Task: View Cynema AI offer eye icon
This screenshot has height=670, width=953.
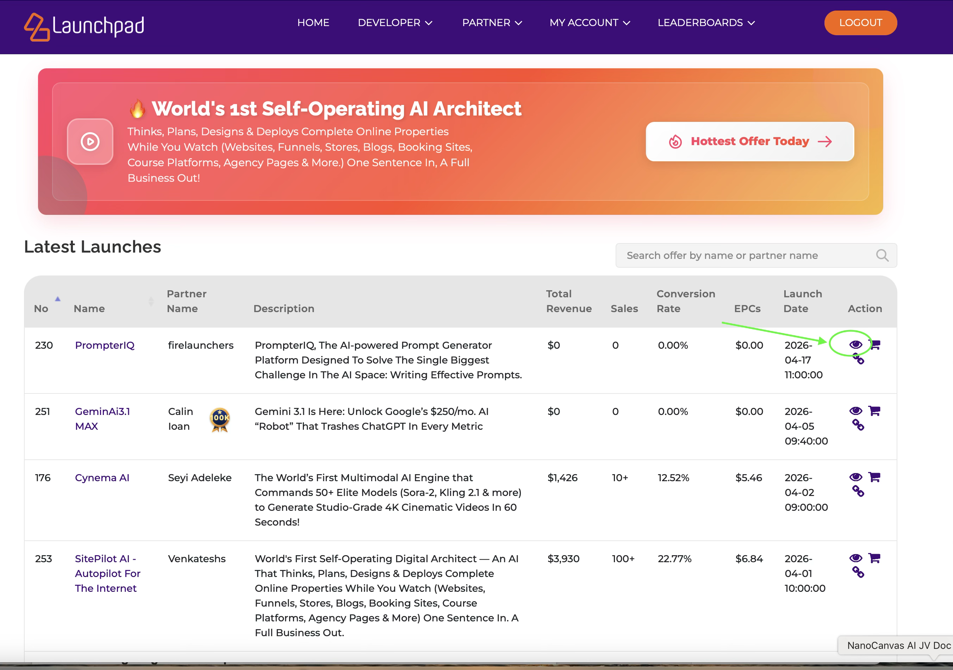Action: (x=855, y=477)
